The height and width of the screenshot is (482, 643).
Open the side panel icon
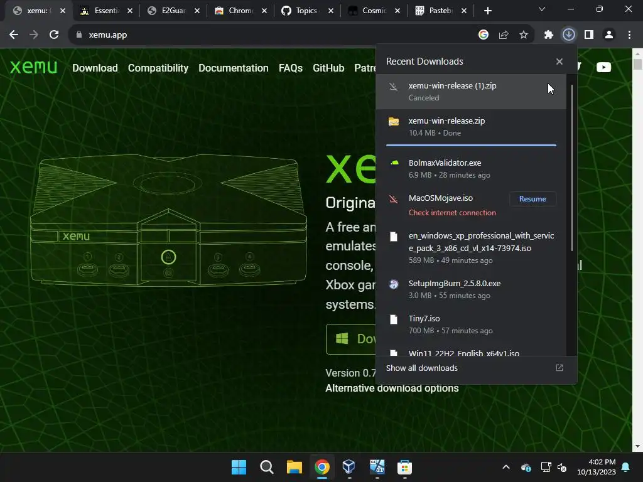[x=589, y=35]
